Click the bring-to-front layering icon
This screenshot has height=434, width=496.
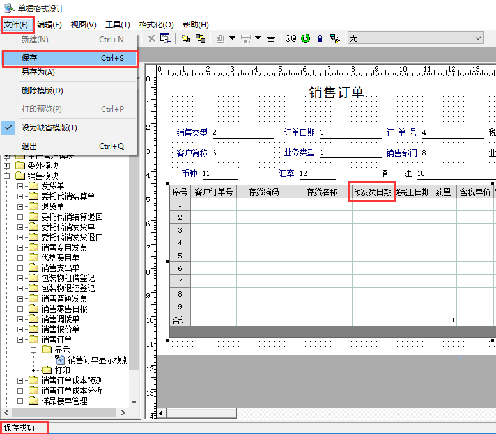point(185,38)
